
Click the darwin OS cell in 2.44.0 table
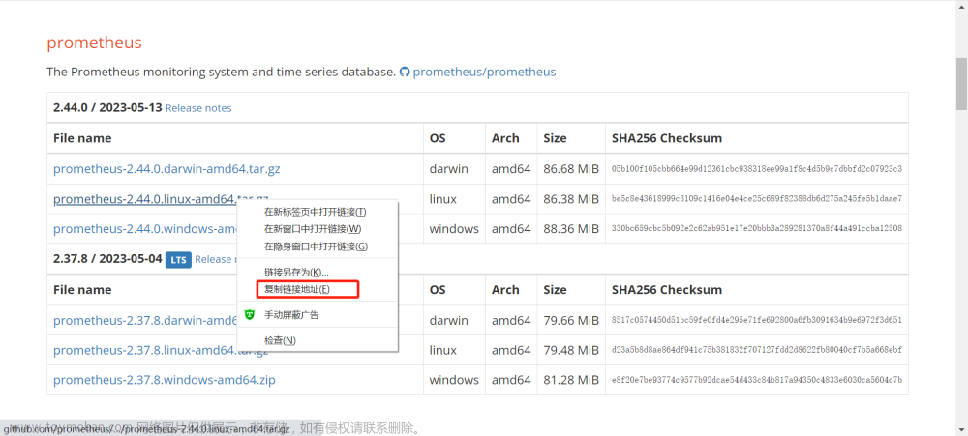click(447, 169)
